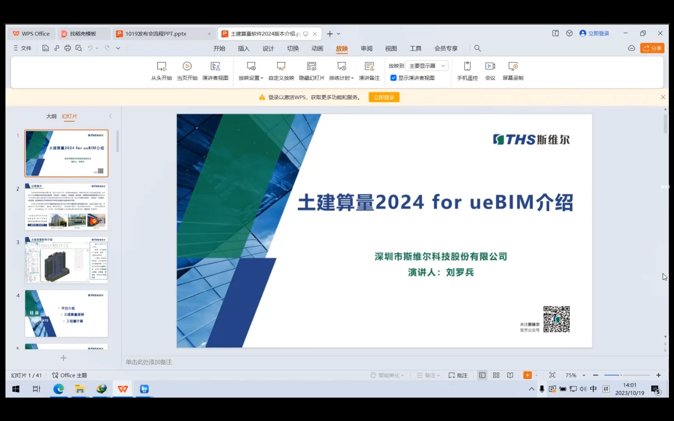Click 立即登录 link in title bar
This screenshot has width=674, height=421.
tap(594, 34)
